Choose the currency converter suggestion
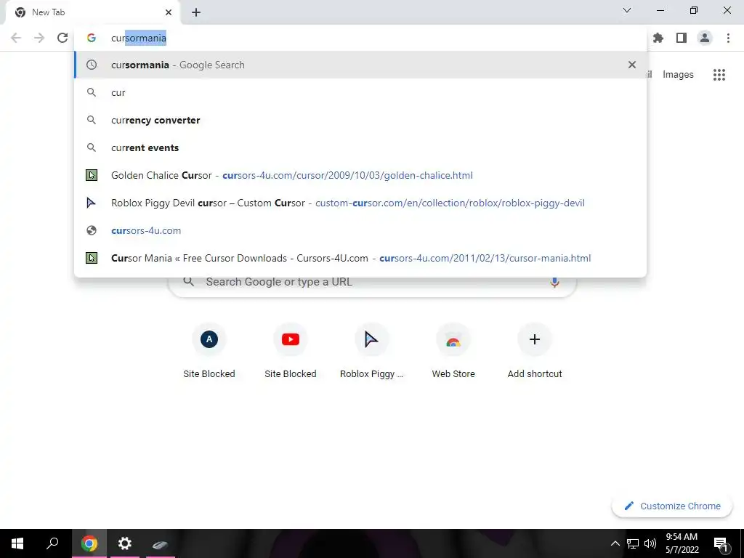This screenshot has width=744, height=558. tap(360, 120)
